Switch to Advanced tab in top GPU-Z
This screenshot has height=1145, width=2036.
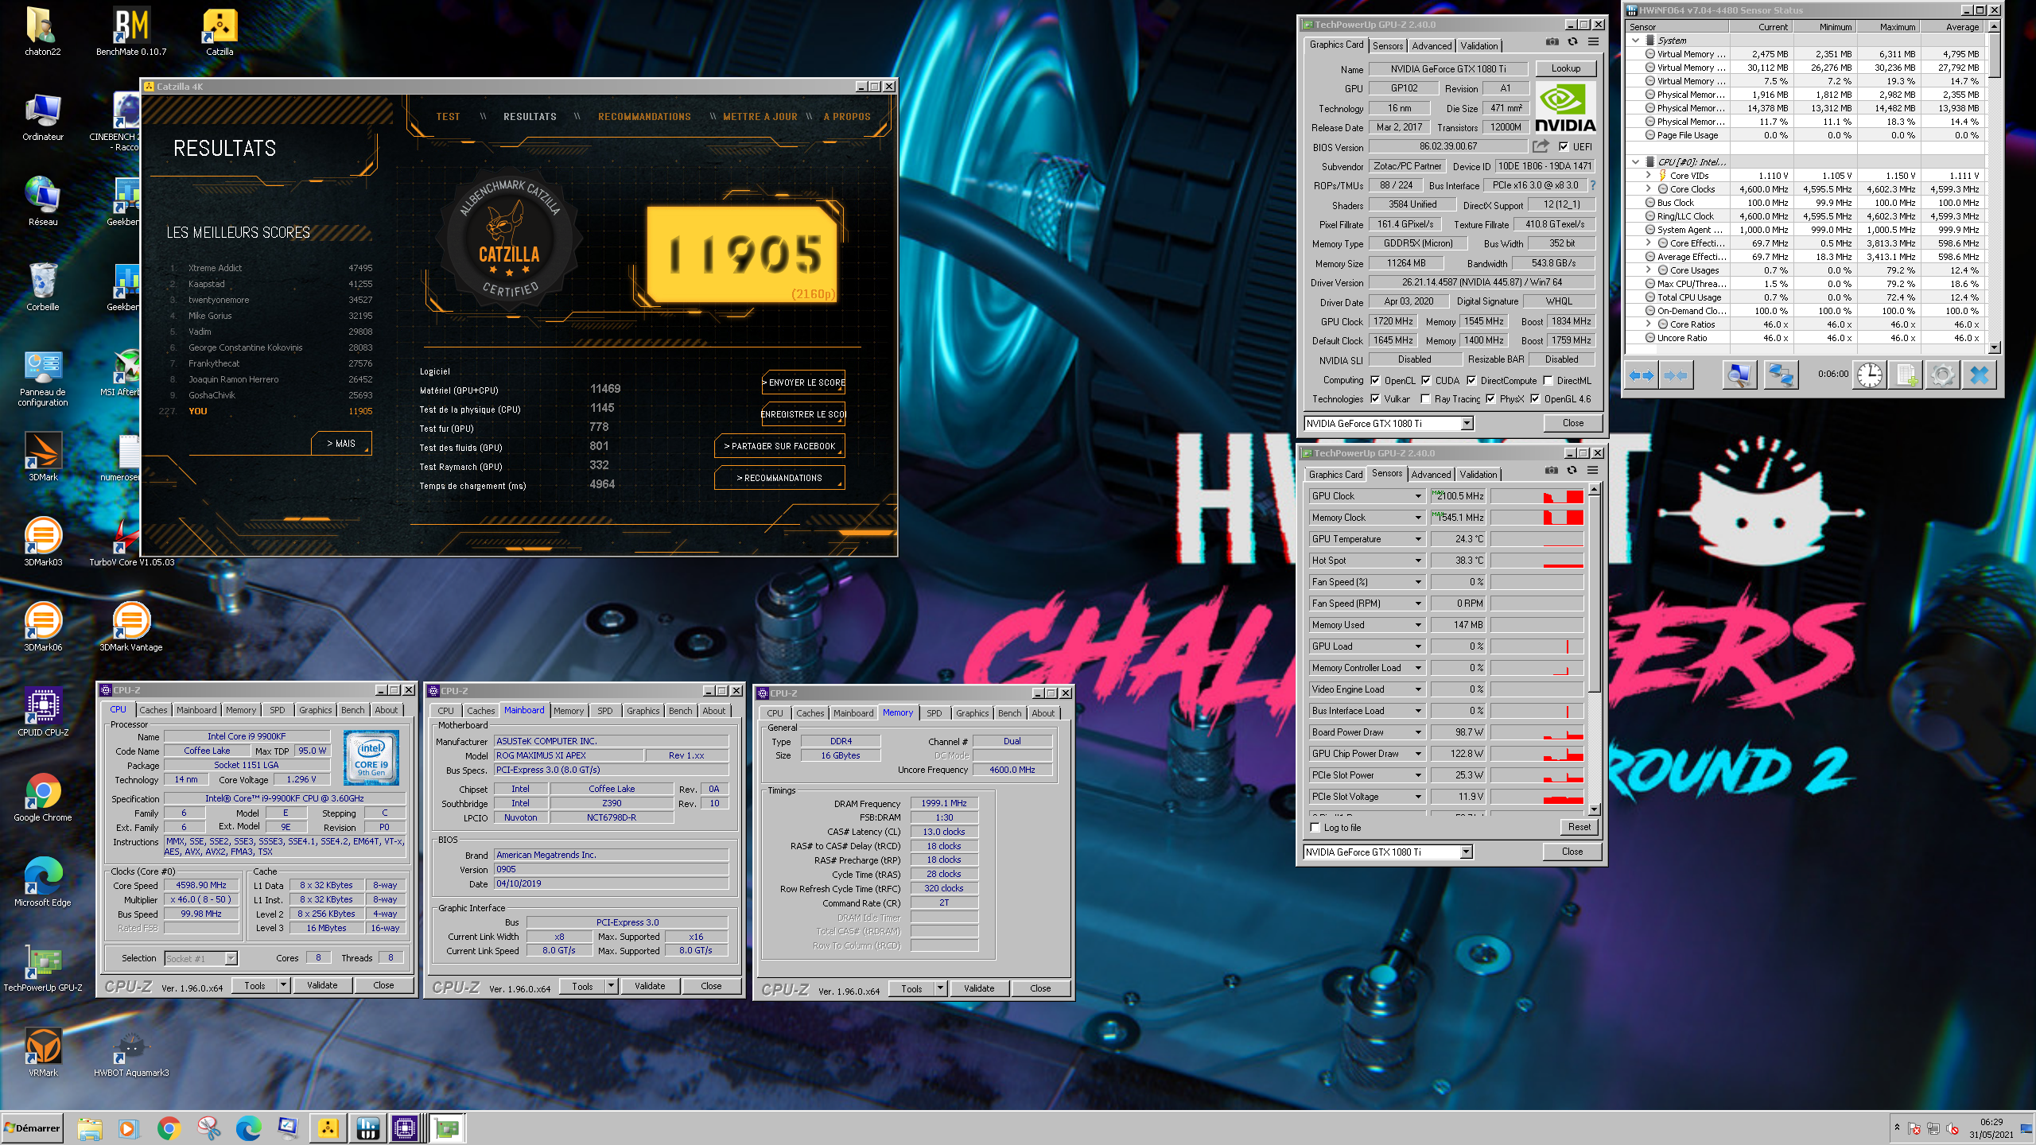(x=1432, y=46)
